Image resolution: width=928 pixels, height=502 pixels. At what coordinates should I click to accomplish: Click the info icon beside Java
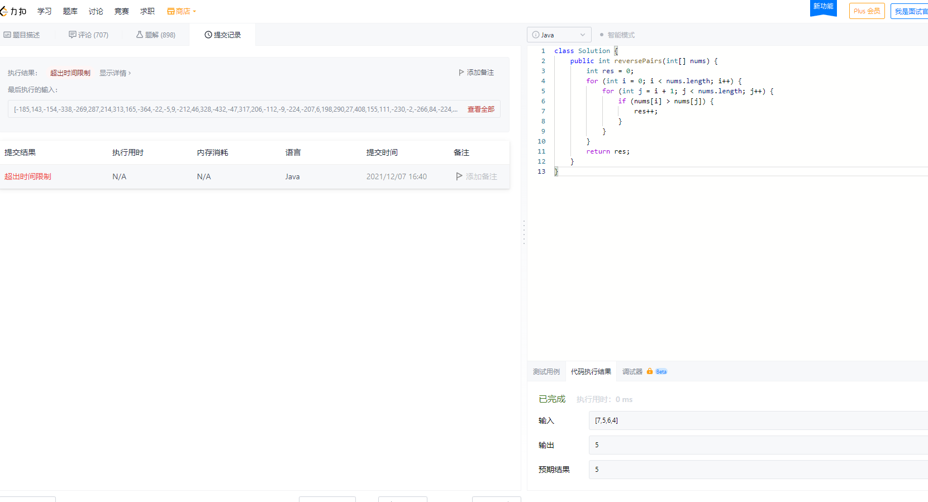(x=536, y=35)
